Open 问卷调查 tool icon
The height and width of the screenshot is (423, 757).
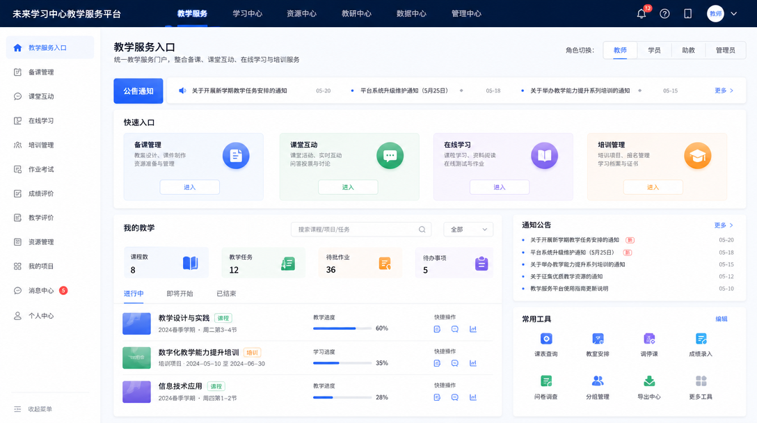(x=546, y=381)
